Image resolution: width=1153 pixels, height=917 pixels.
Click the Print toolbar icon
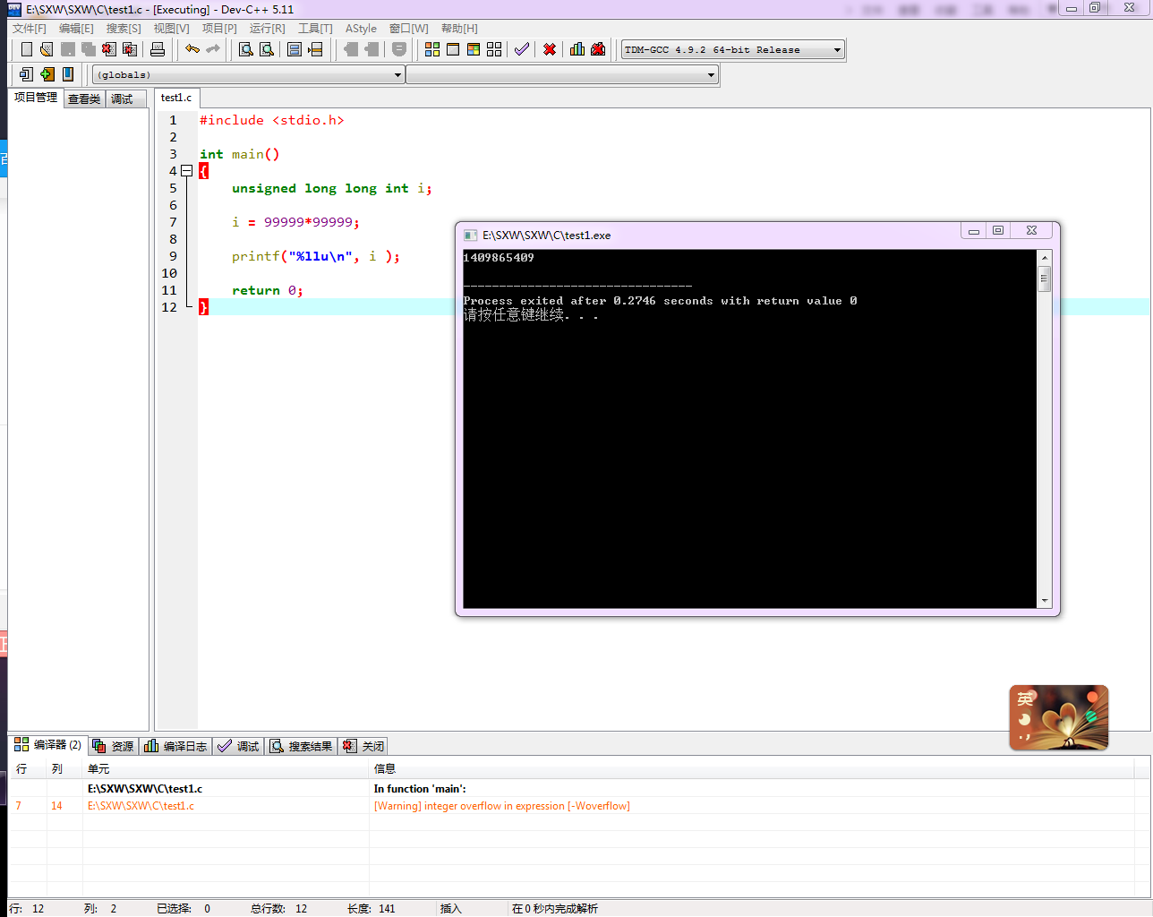[x=158, y=49]
